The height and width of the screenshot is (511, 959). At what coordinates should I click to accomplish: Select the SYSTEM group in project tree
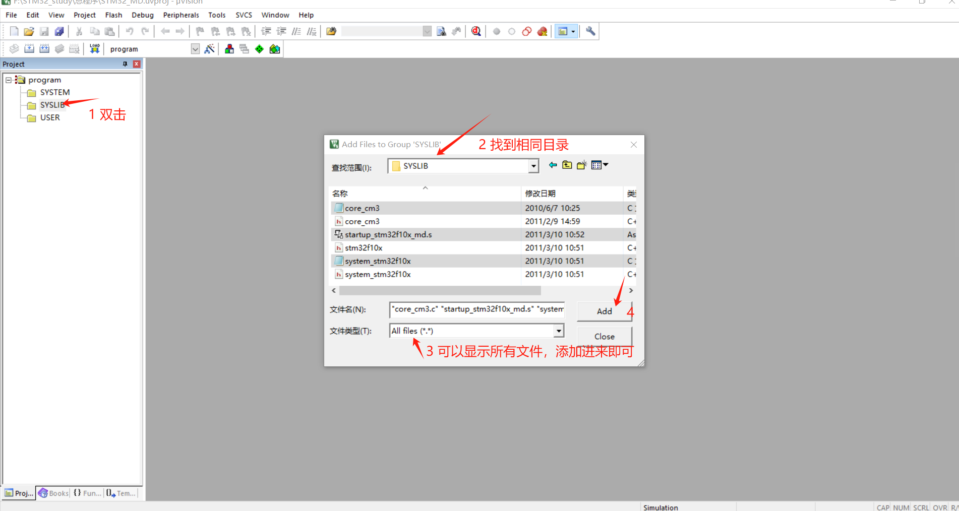55,92
